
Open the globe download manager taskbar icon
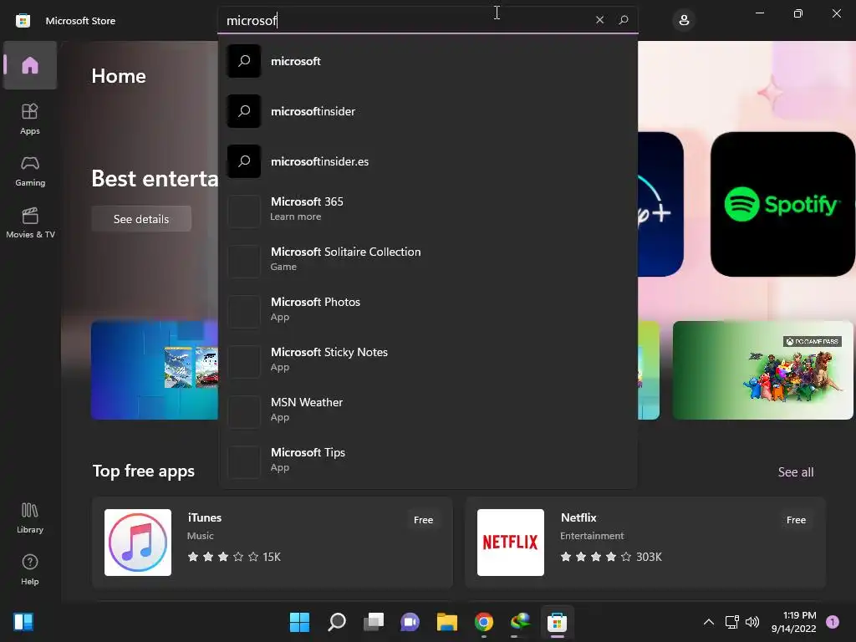pos(520,622)
